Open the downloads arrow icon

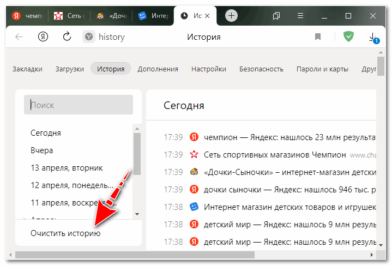(373, 37)
